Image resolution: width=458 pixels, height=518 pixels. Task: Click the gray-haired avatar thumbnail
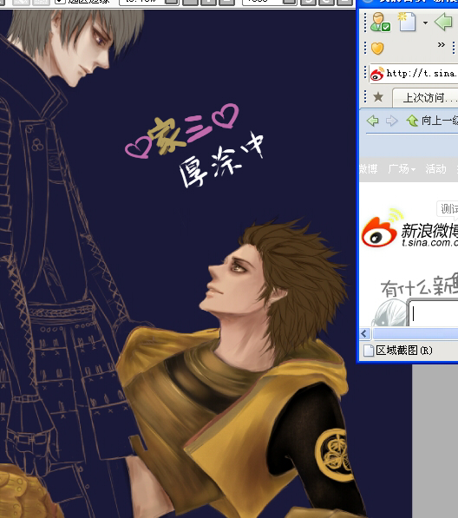[390, 312]
